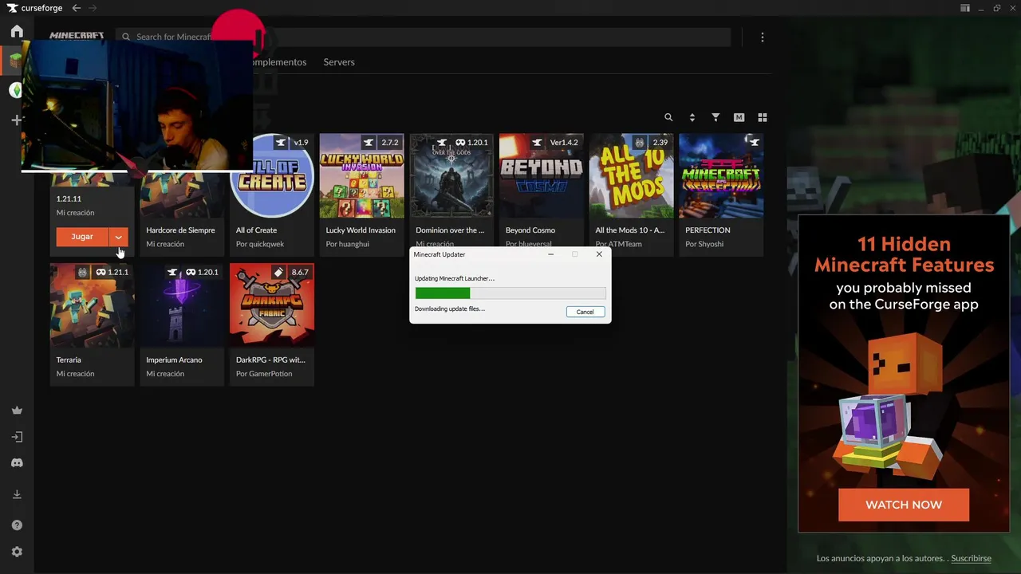
Task: Open the Discord icon in sidebar
Action: coord(17,463)
